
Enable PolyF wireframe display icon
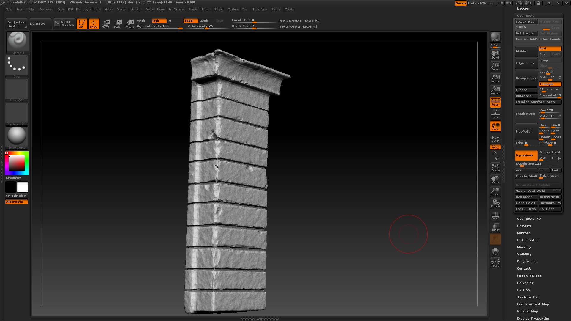point(495,215)
